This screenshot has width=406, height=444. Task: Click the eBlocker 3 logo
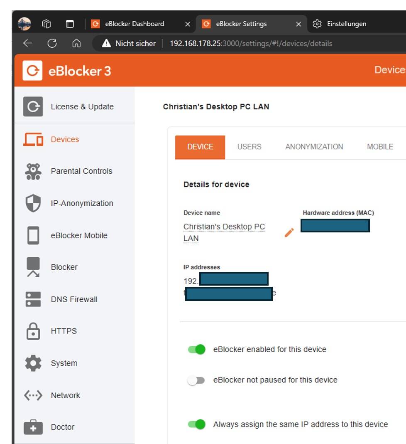coord(67,71)
